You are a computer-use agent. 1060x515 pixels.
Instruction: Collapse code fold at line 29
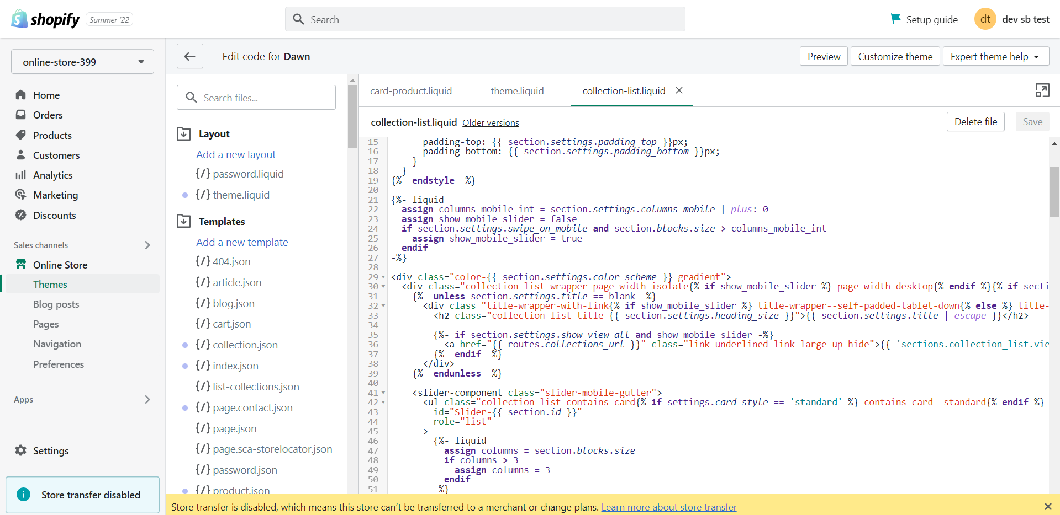pos(383,277)
